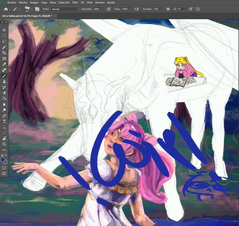Toggle Quick Mask mode
This screenshot has width=239, height=226.
click(x=4, y=168)
